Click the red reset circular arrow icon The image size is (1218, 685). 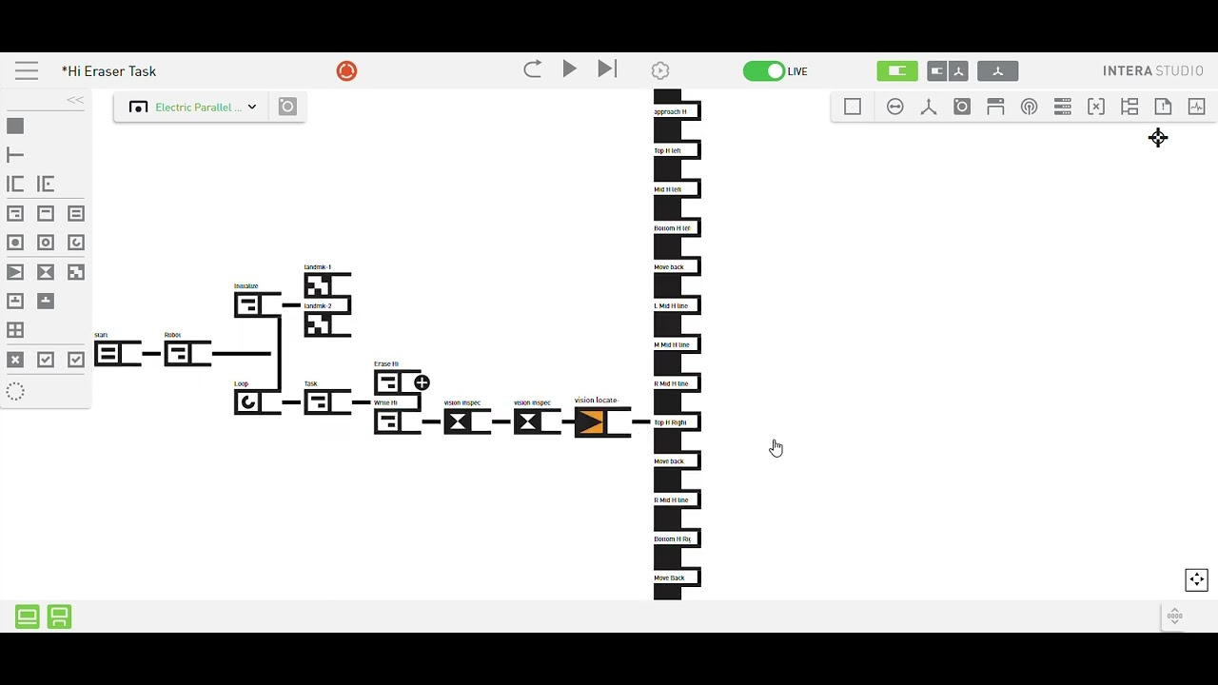(346, 70)
